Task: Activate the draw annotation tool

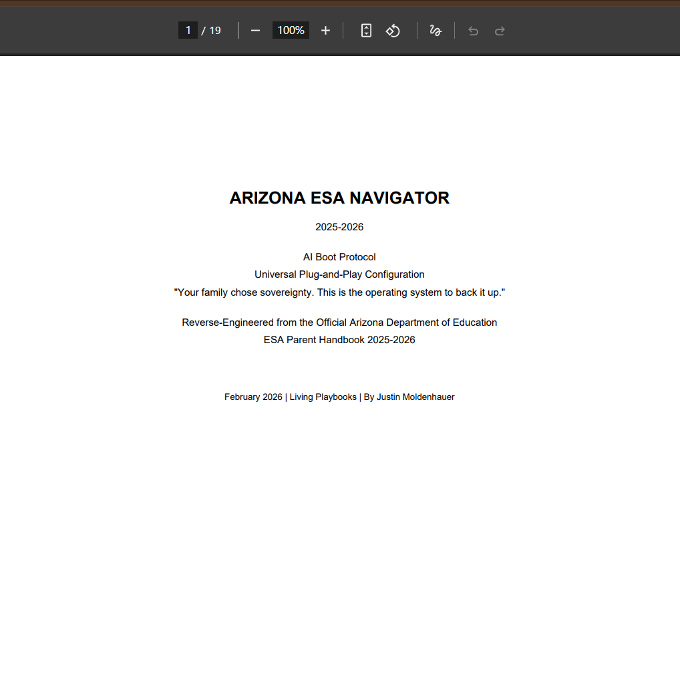Action: tap(436, 31)
